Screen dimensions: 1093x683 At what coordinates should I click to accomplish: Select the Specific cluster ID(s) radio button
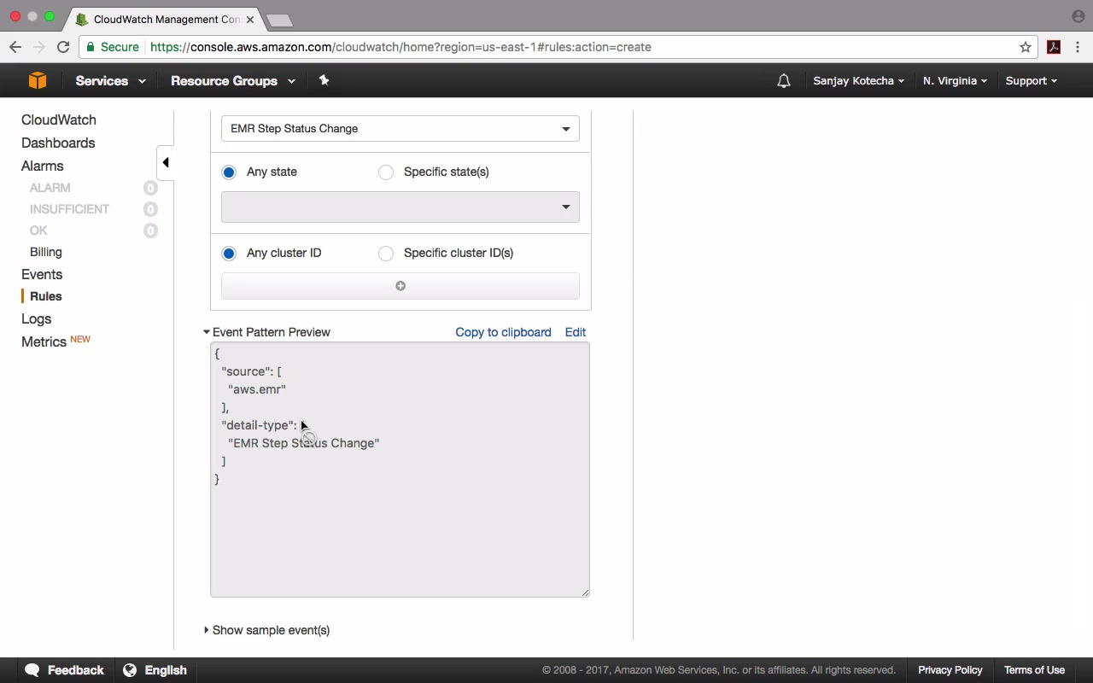(x=386, y=254)
